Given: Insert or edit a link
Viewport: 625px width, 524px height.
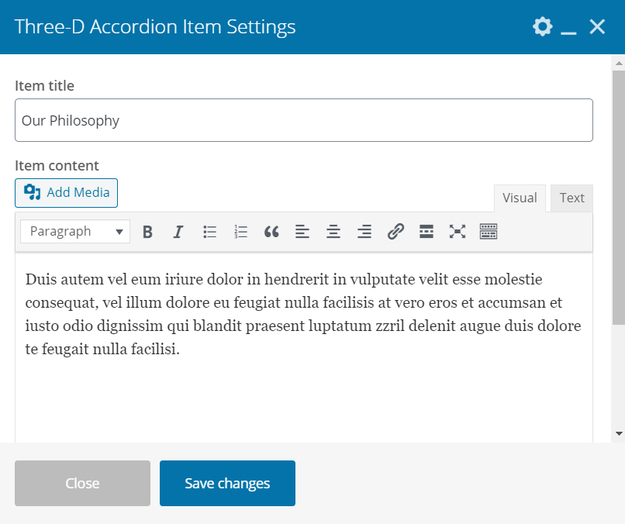Looking at the screenshot, I should [x=395, y=231].
